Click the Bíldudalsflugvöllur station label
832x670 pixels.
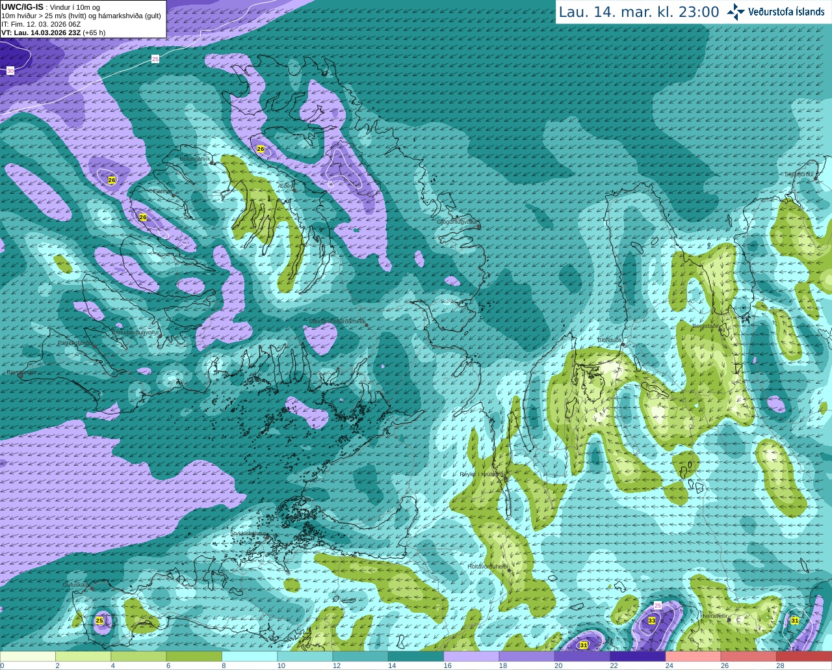135,332
